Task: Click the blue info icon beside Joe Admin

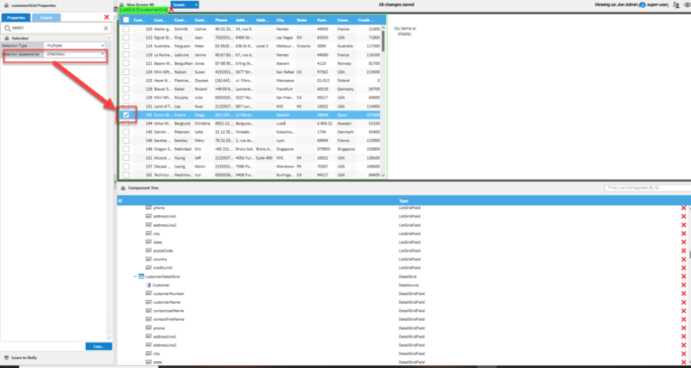Action: pyautogui.click(x=642, y=5)
